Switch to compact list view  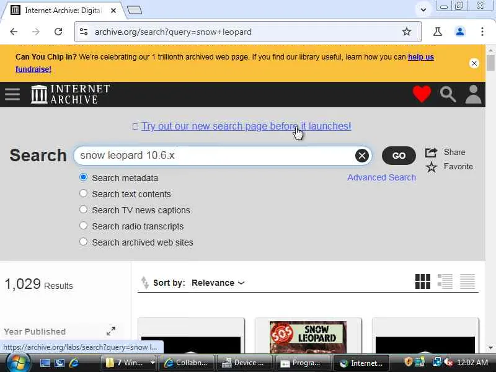tap(467, 281)
